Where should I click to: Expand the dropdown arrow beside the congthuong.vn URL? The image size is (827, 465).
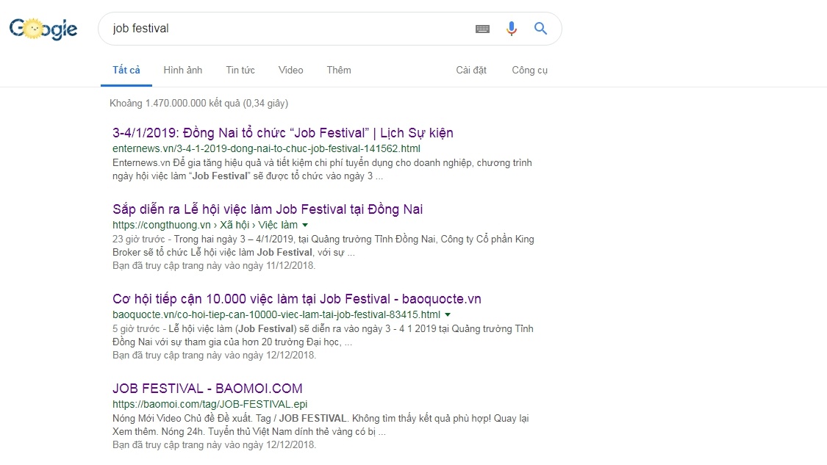point(305,225)
